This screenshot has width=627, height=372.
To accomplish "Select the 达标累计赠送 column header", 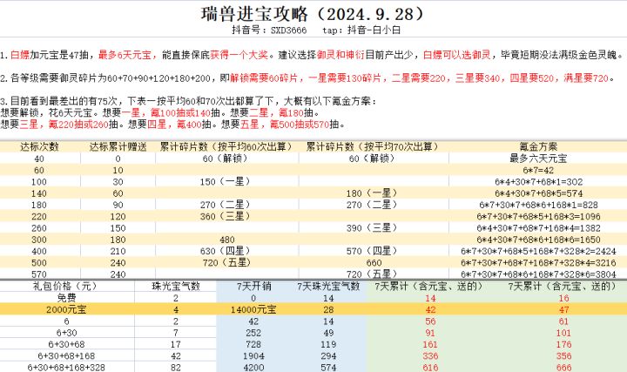I will [x=118, y=147].
